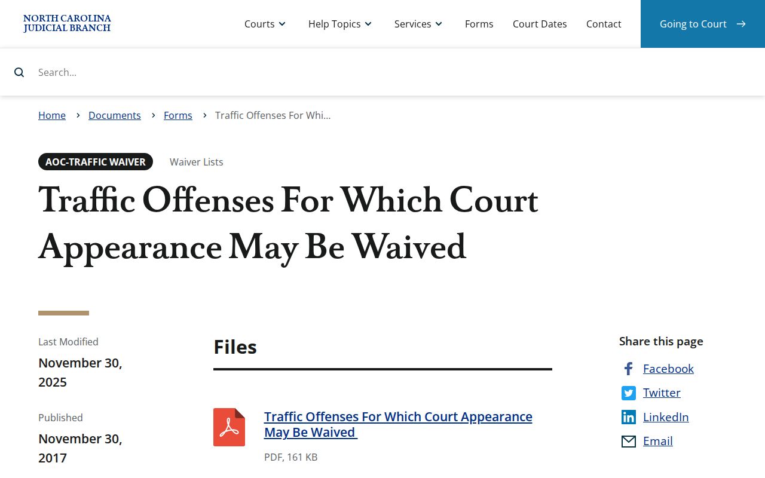Image resolution: width=765 pixels, height=478 pixels.
Task: Open the Traffic Offenses PDF link
Action: pos(398,424)
